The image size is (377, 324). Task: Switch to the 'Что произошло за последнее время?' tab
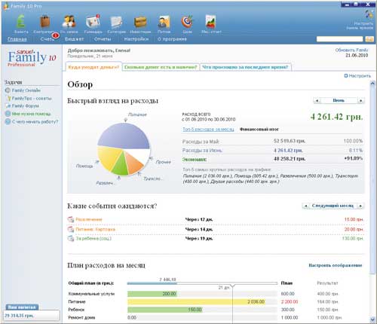pos(245,67)
